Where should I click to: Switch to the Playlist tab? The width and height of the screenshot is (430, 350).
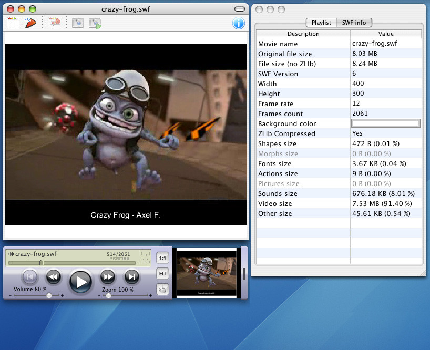[321, 23]
